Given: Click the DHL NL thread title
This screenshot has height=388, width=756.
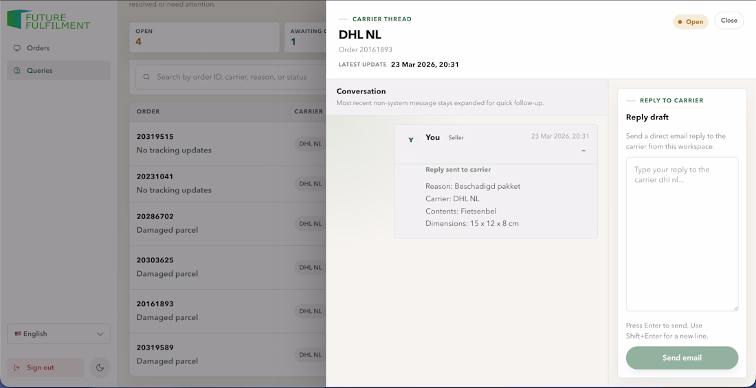Looking at the screenshot, I should (x=359, y=35).
